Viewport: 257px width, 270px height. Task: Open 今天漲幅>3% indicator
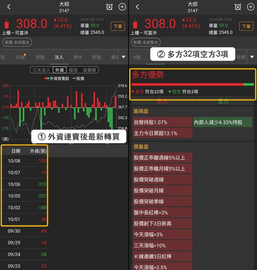pos(163,234)
